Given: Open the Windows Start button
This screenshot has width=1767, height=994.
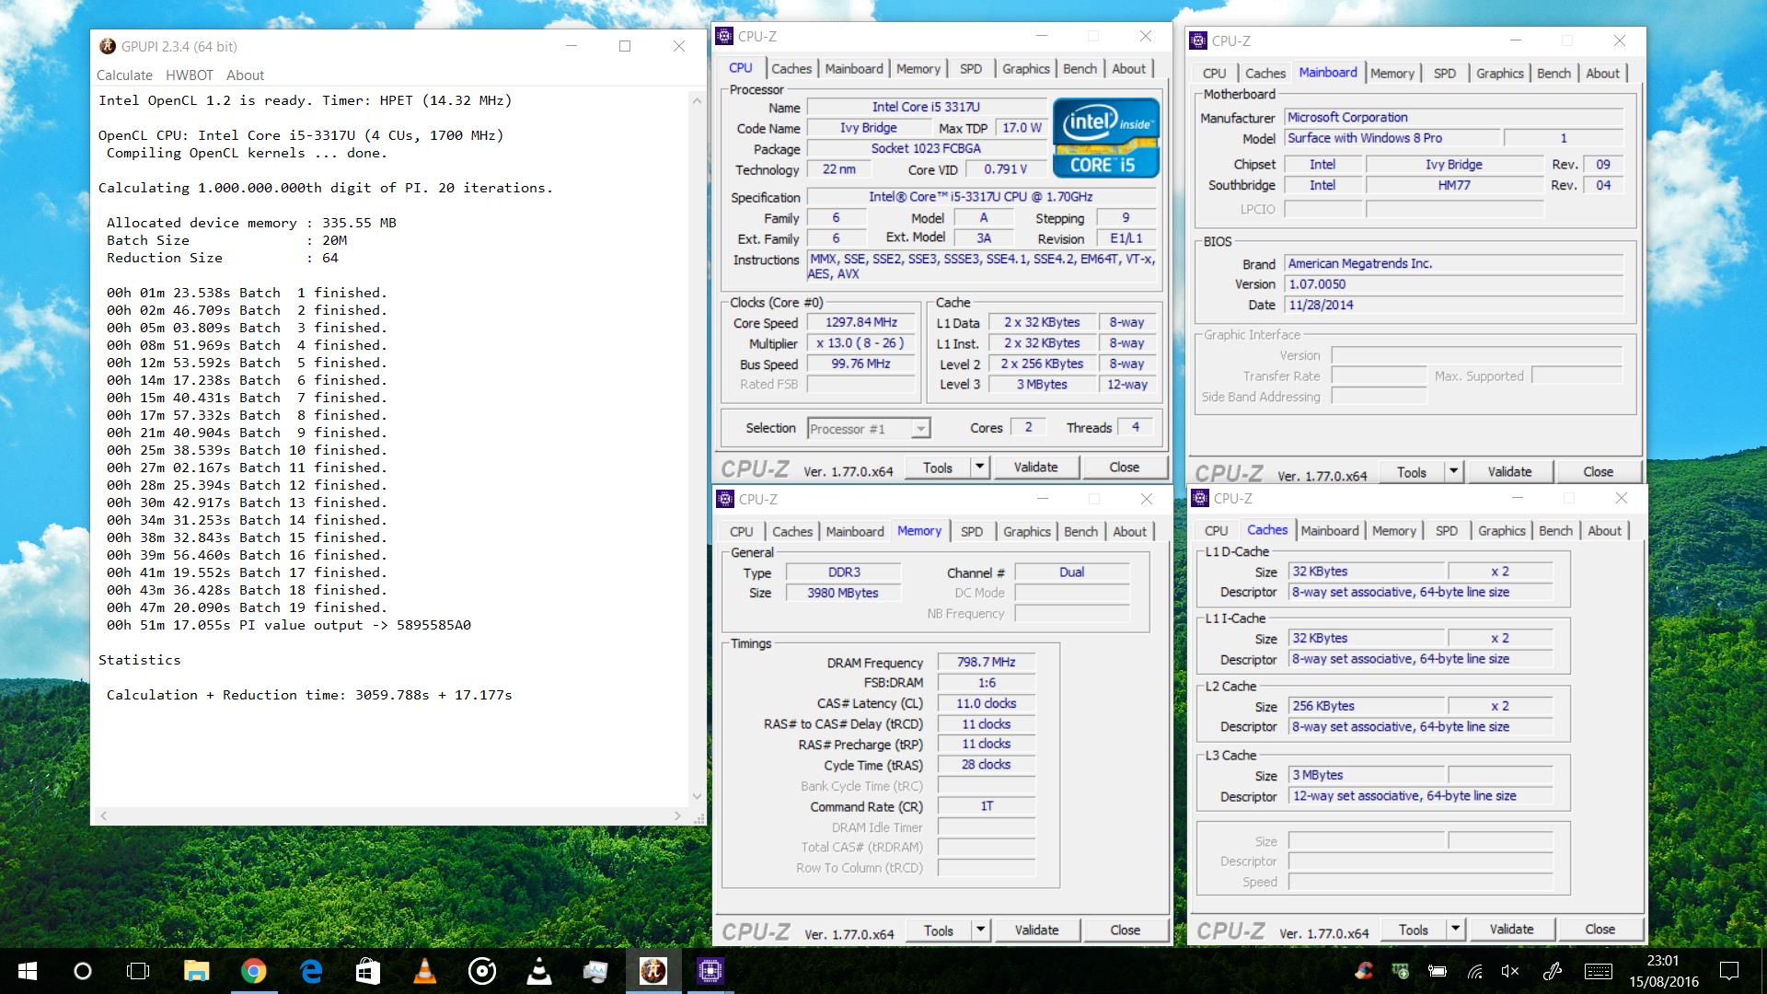Looking at the screenshot, I should tap(27, 971).
